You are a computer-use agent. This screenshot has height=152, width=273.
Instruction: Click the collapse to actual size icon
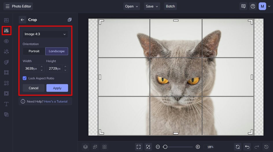pyautogui.click(x=148, y=147)
